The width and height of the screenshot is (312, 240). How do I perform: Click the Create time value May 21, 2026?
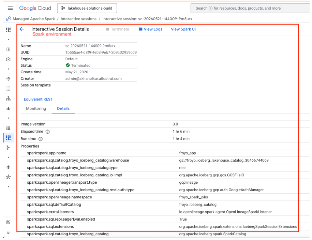point(77,72)
